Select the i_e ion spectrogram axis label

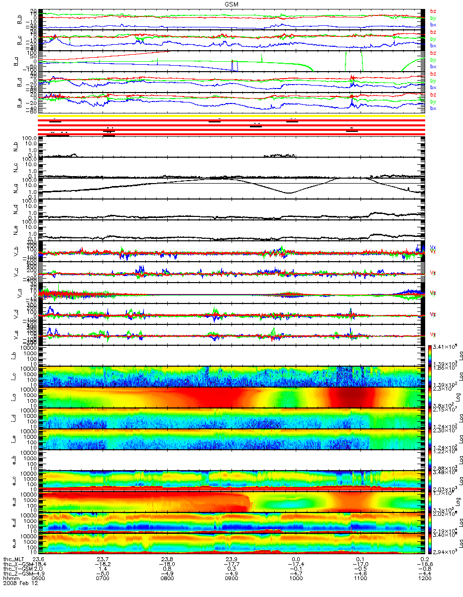click(14, 439)
